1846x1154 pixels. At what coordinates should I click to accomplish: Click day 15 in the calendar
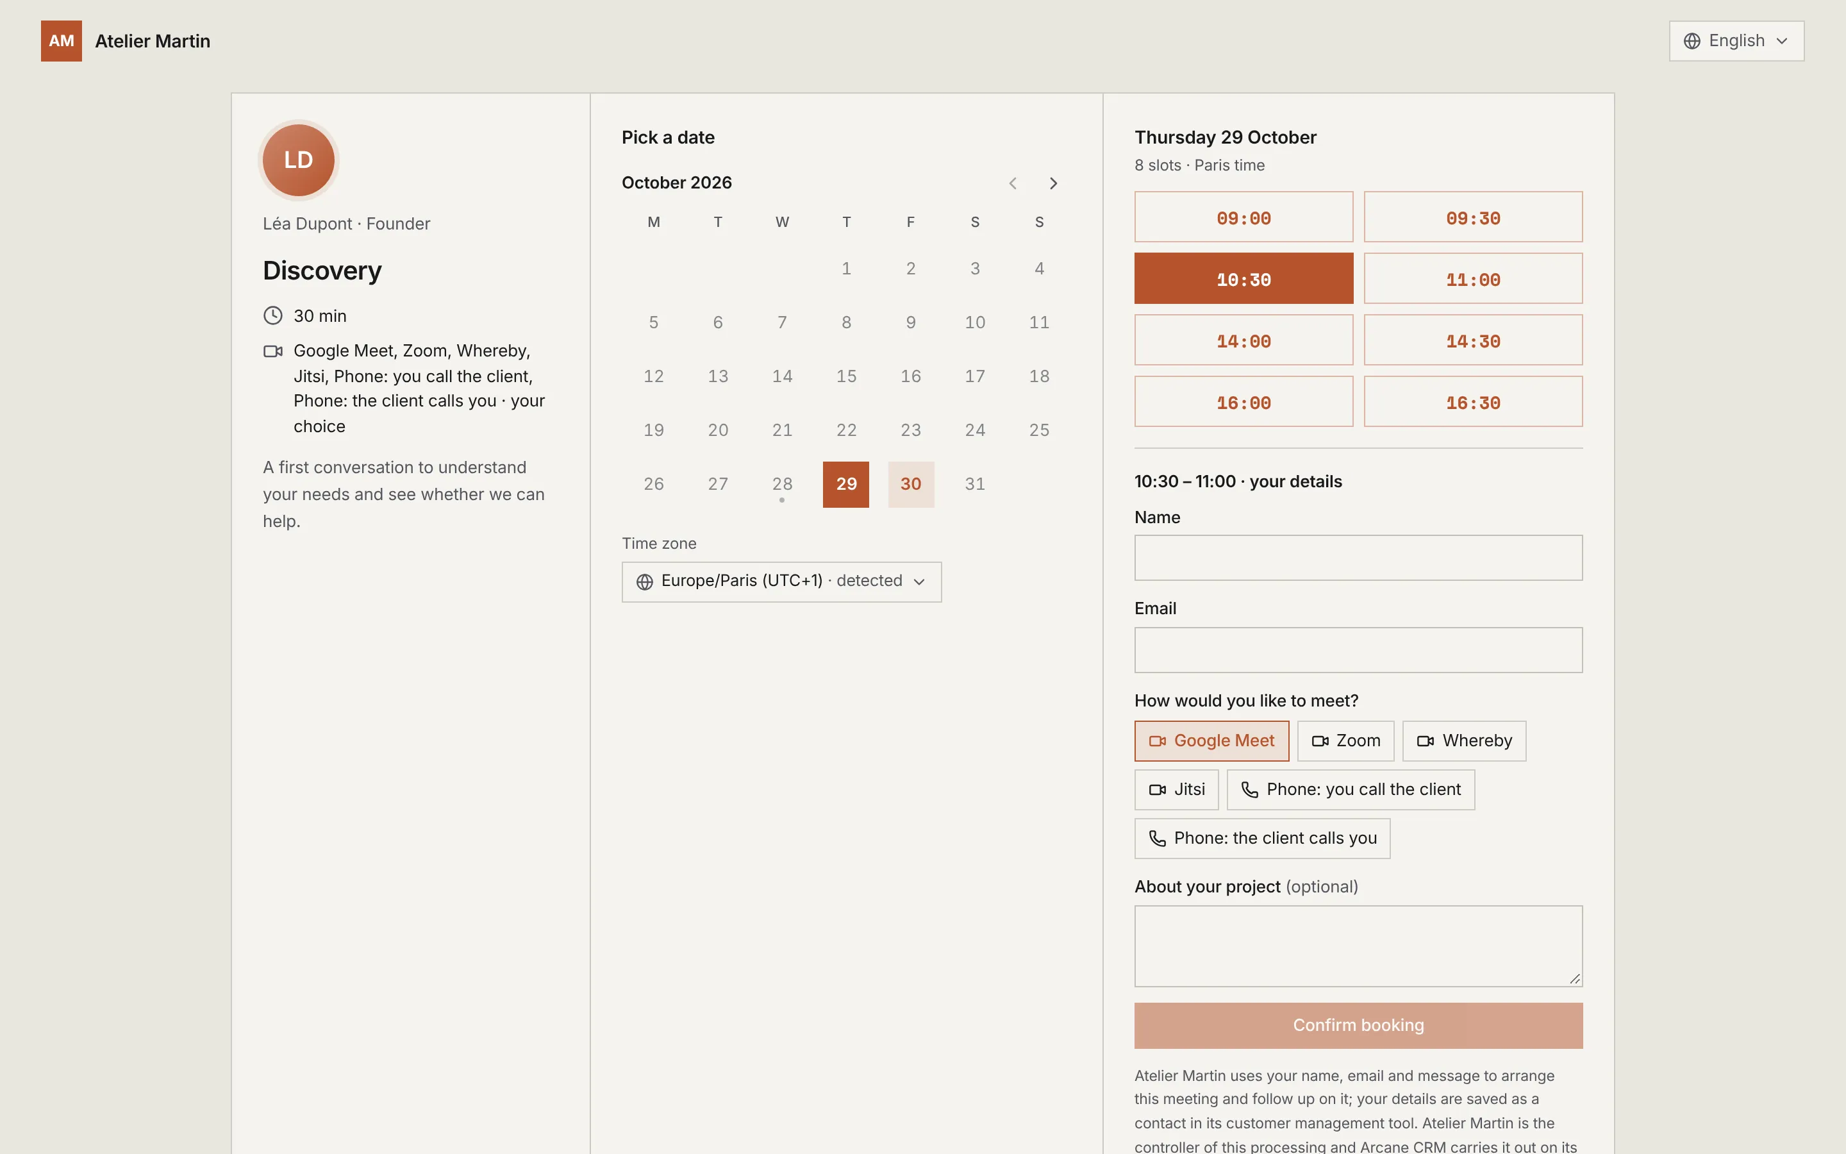[846, 376]
